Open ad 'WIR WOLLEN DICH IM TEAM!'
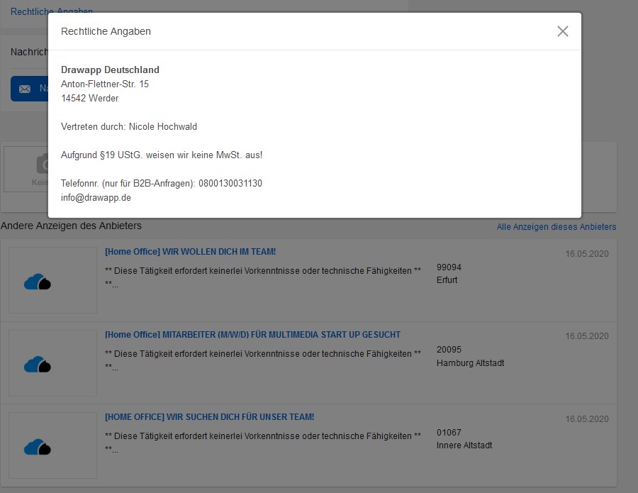Image resolution: width=638 pixels, height=493 pixels. pos(191,252)
